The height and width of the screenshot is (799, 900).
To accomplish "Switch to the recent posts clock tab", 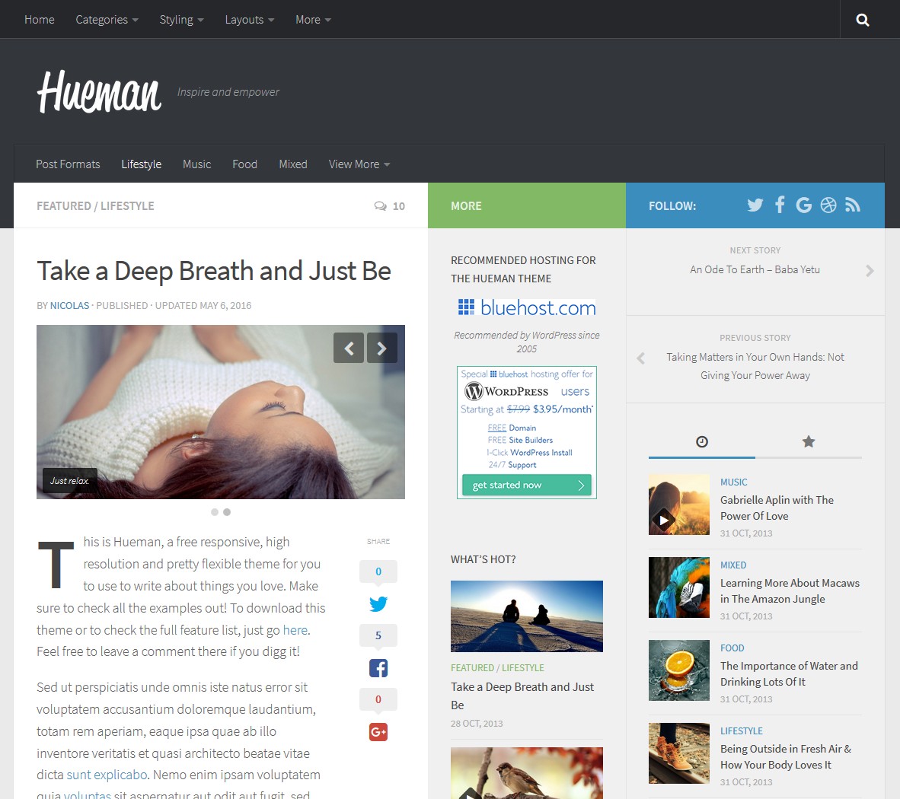I will pos(702,441).
